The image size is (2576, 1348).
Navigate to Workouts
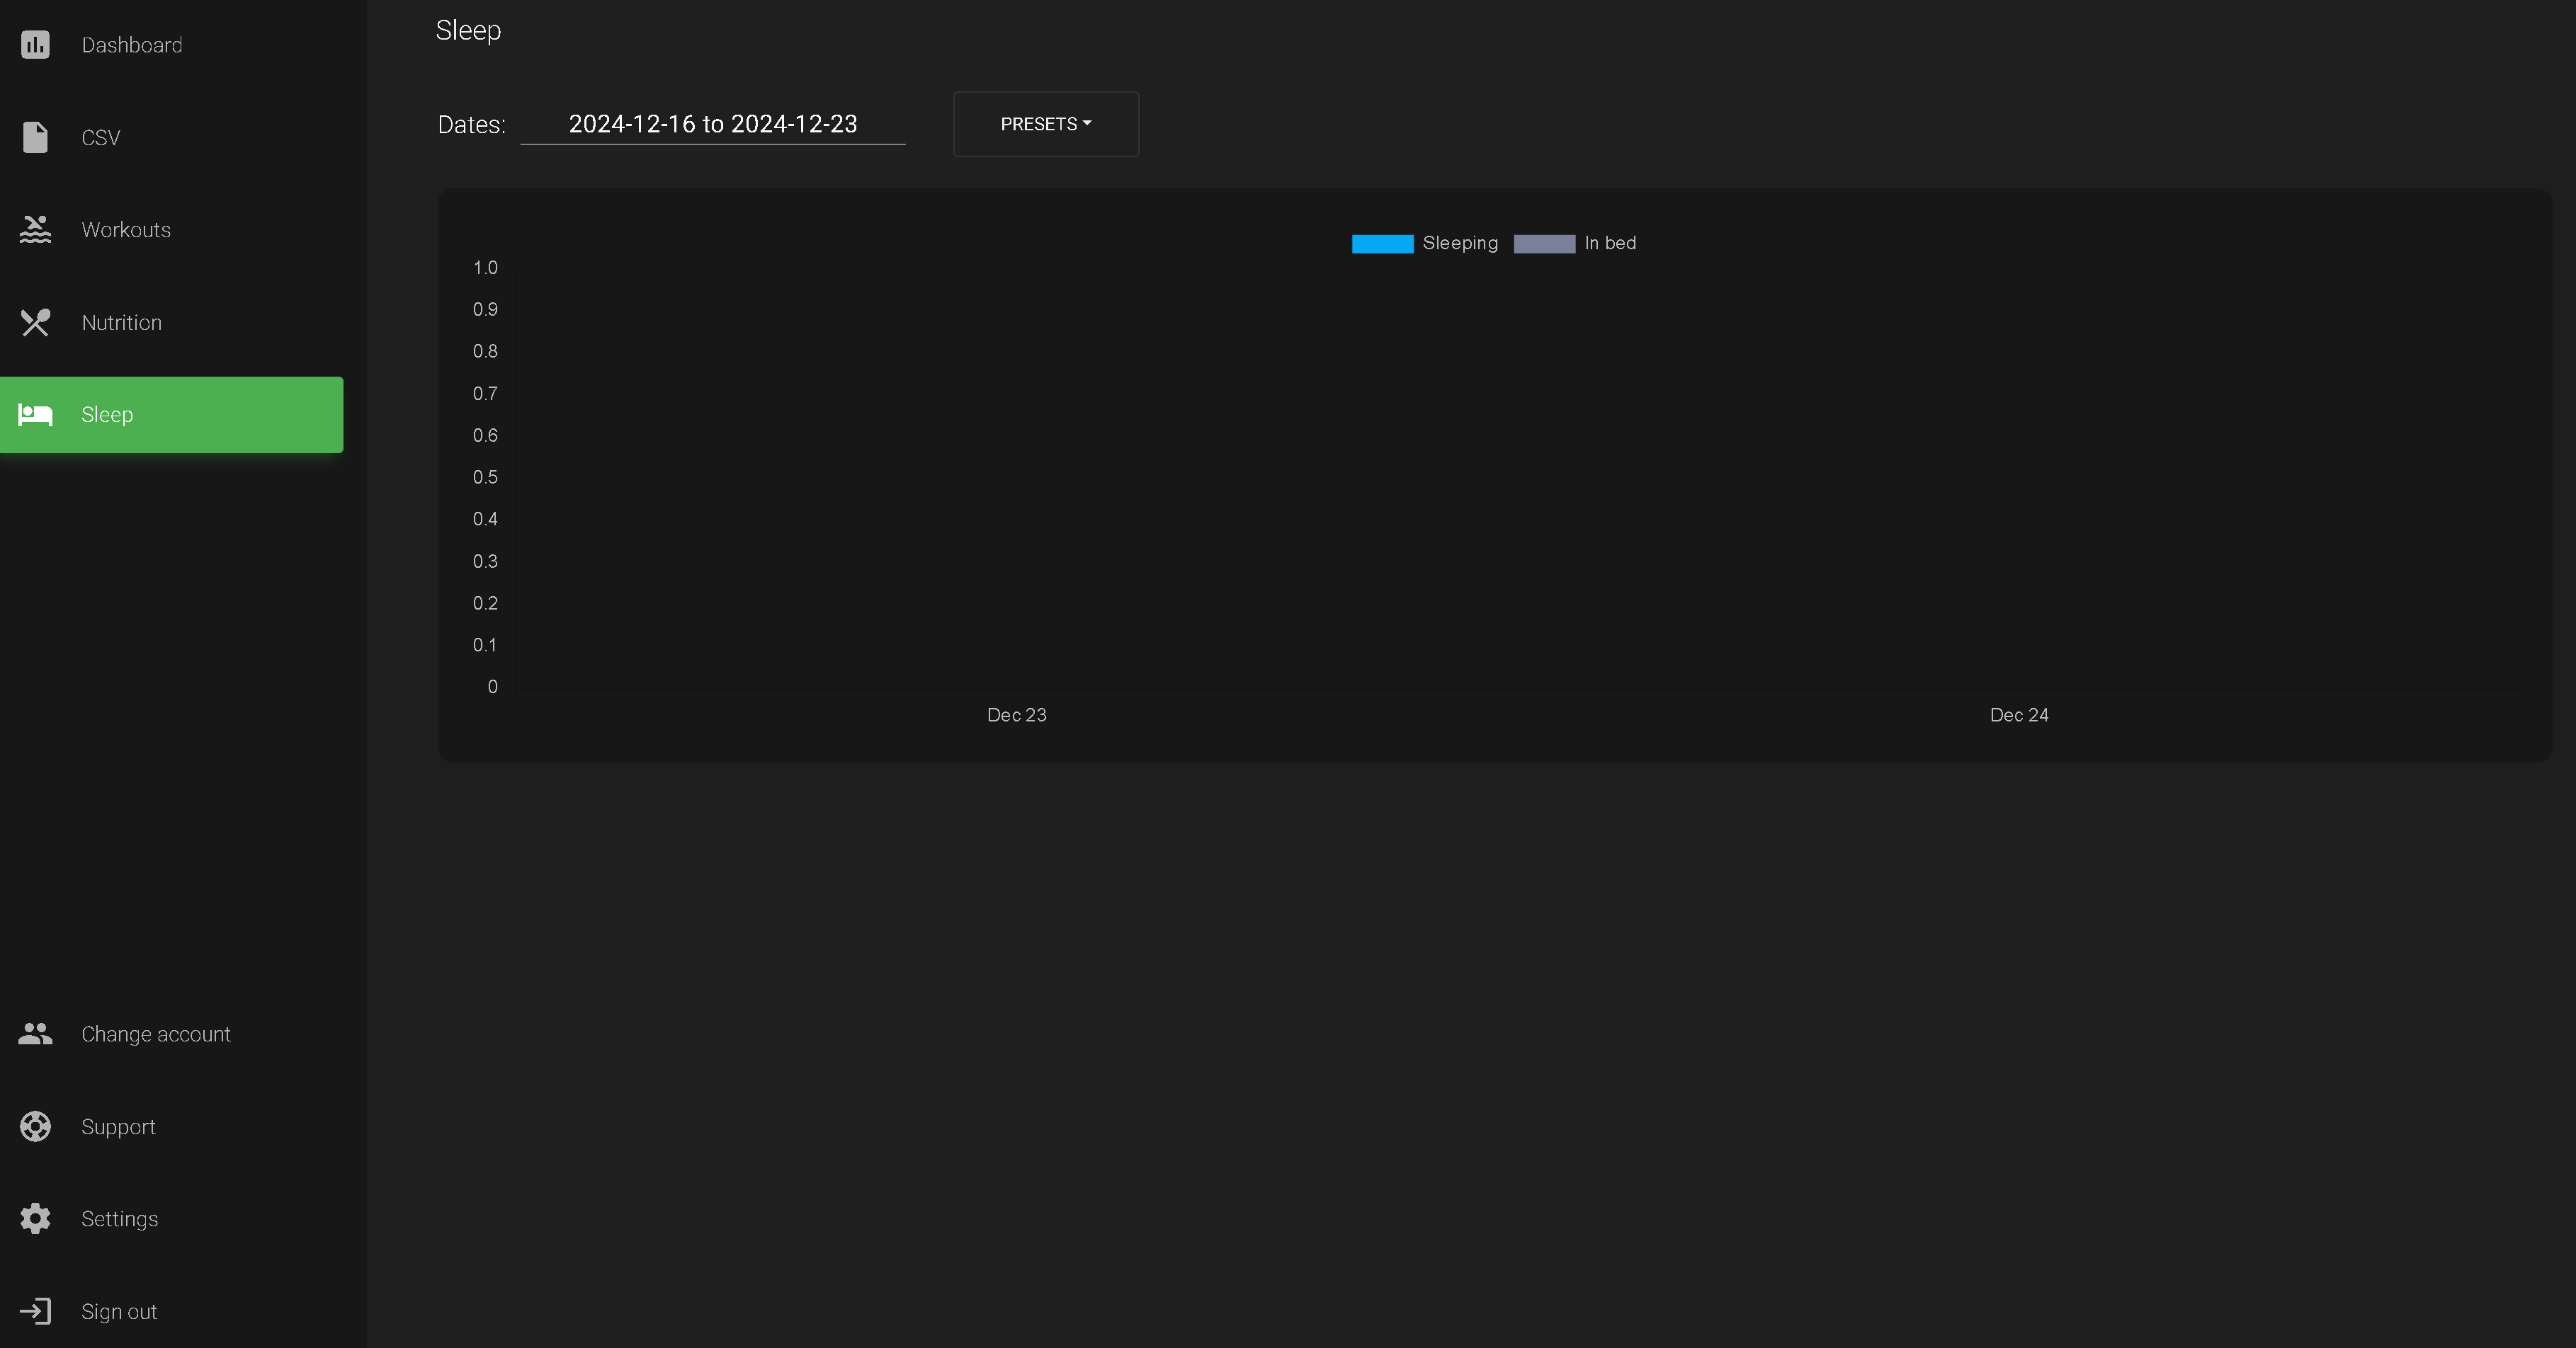(x=171, y=230)
